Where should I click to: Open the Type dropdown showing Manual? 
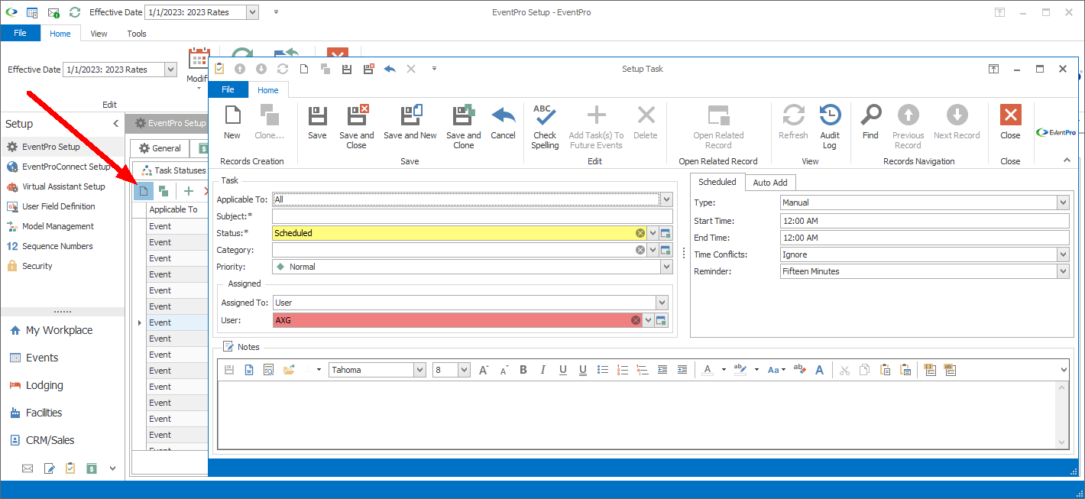(1062, 203)
